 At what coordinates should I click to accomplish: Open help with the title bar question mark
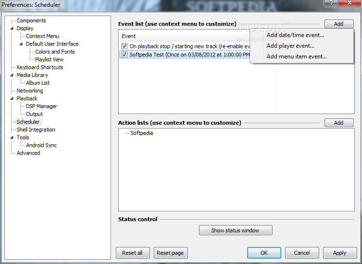pyautogui.click(x=332, y=4)
